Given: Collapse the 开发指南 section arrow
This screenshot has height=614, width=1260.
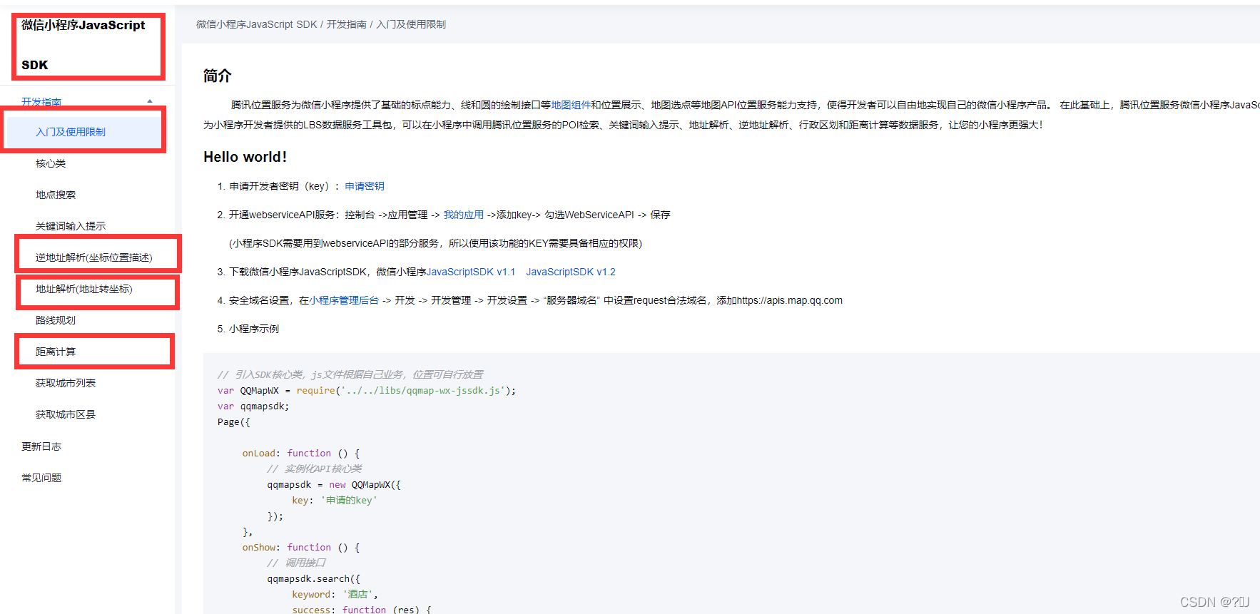Looking at the screenshot, I should tap(150, 101).
